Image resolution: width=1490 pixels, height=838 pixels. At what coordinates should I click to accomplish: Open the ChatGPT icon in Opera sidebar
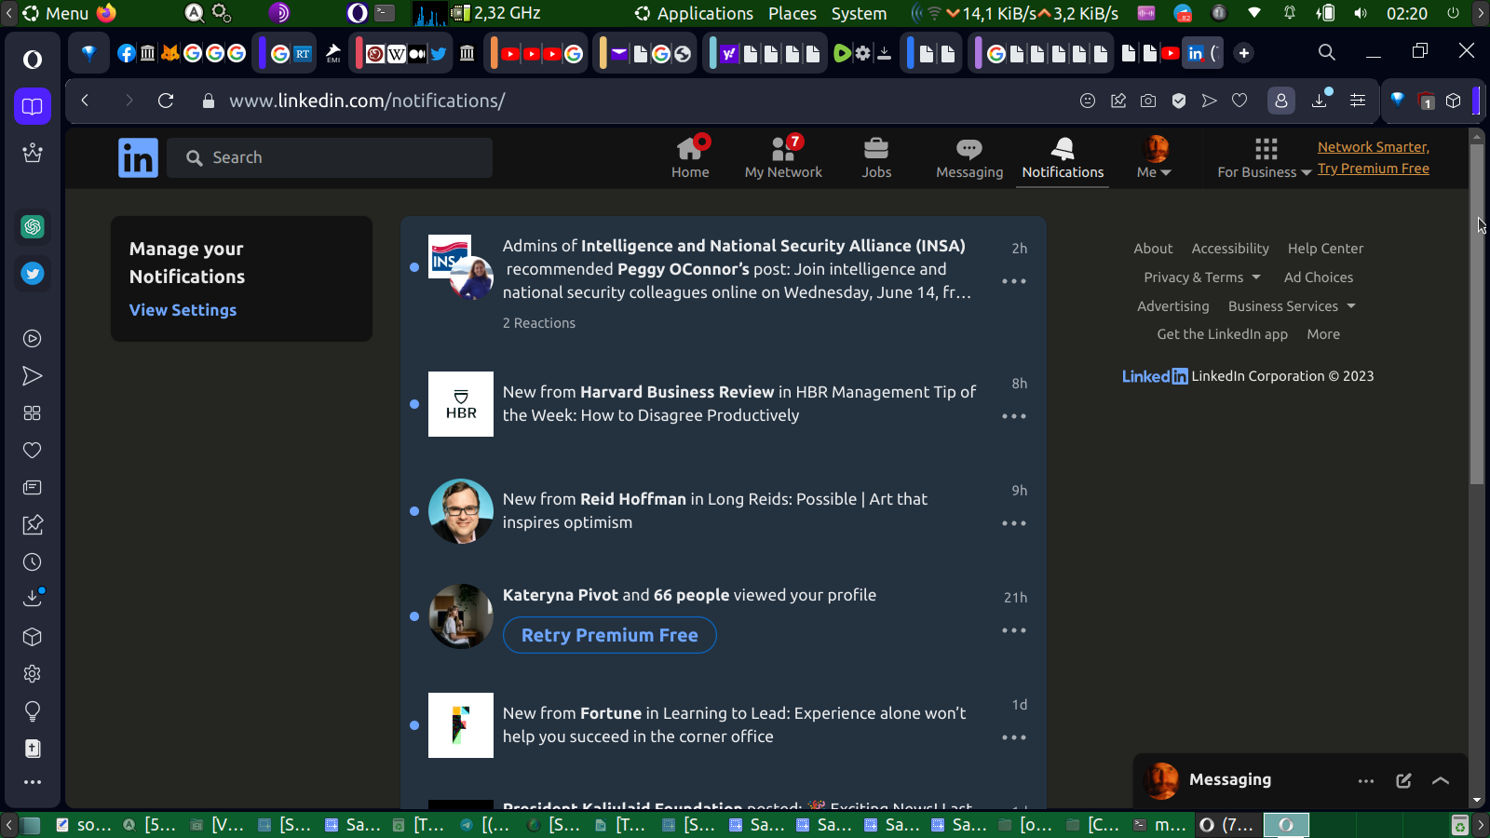[x=33, y=226]
